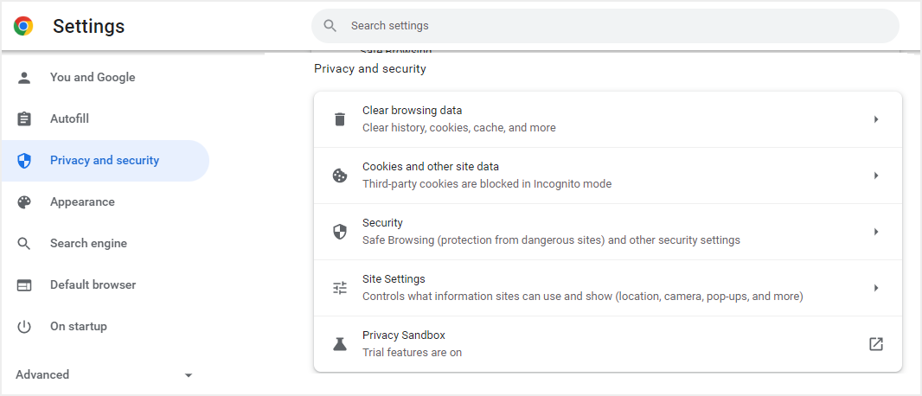Screen dimensions: 922x396
Task: Click the shield icon beside Privacy and security
Action: [x=24, y=161]
